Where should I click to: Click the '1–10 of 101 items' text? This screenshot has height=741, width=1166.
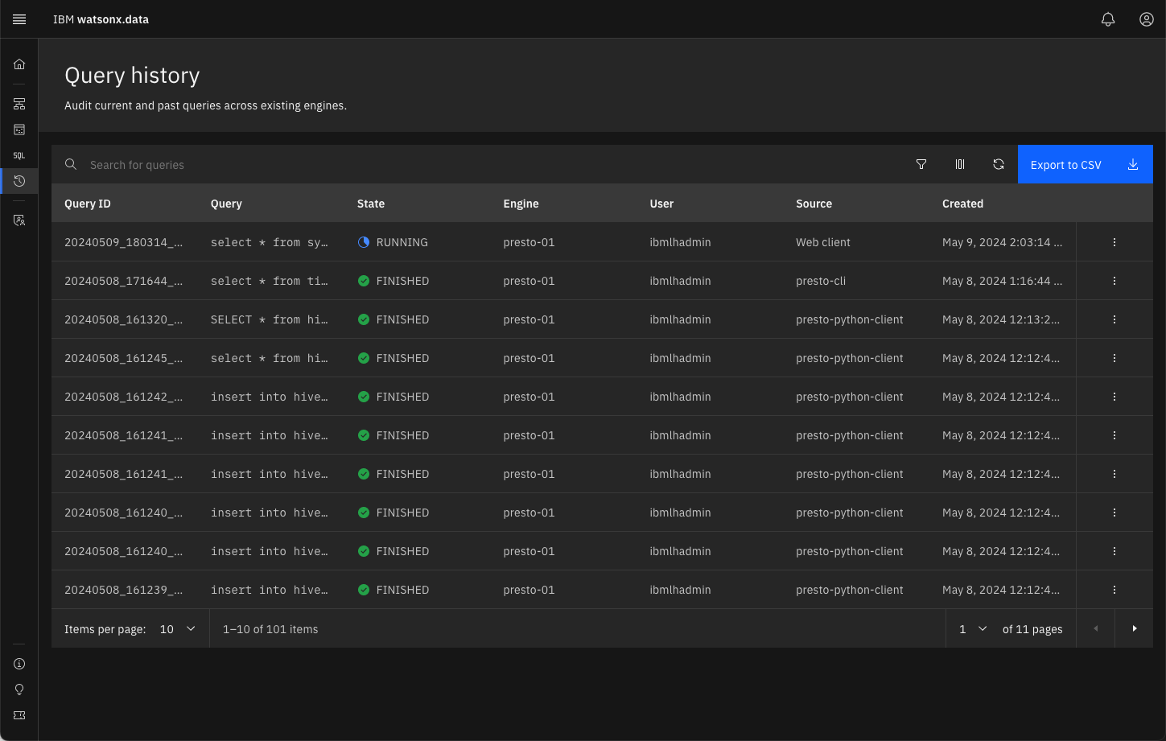pos(270,629)
